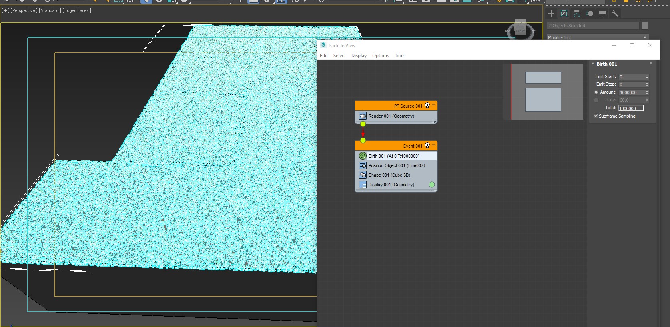Open the Hierarchy panel icon
This screenshot has height=327, width=670.
577,14
